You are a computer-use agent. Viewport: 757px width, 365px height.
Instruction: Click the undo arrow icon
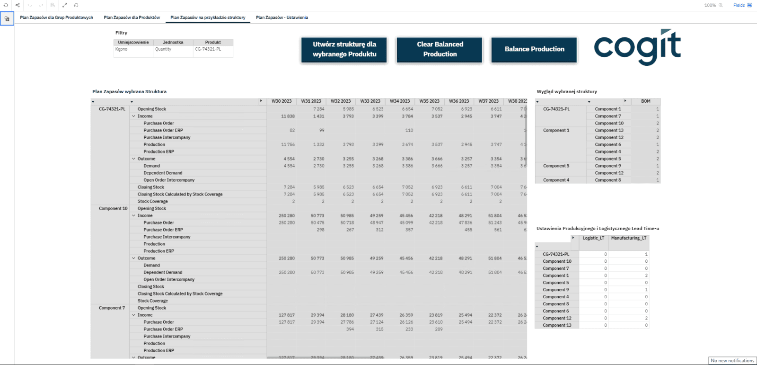(x=29, y=5)
